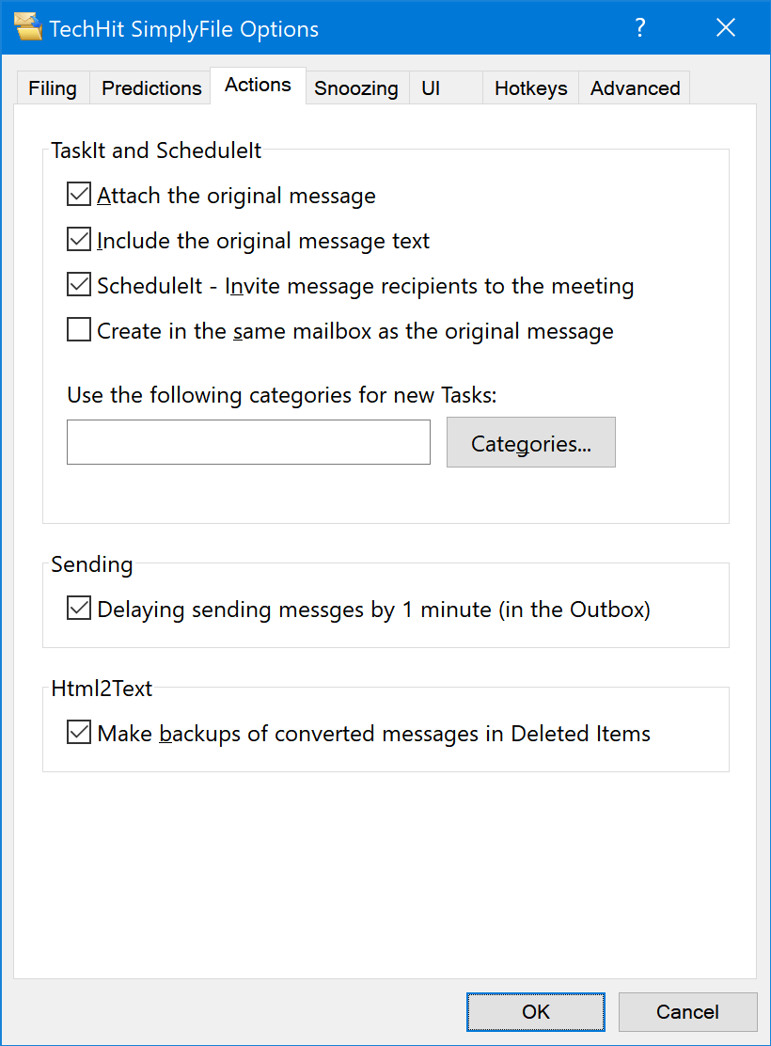Click the categories for new Tasks text field
Screen dimensions: 771x1046
(249, 441)
